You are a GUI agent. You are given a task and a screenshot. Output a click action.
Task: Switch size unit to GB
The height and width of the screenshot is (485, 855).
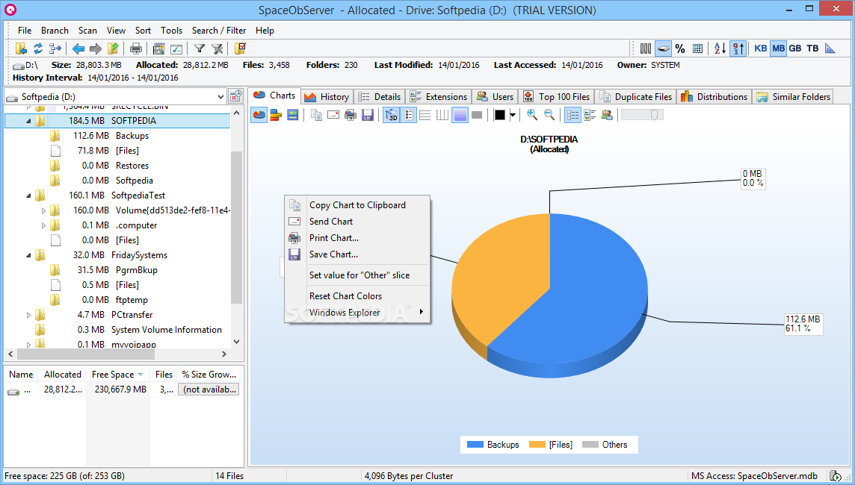[795, 48]
